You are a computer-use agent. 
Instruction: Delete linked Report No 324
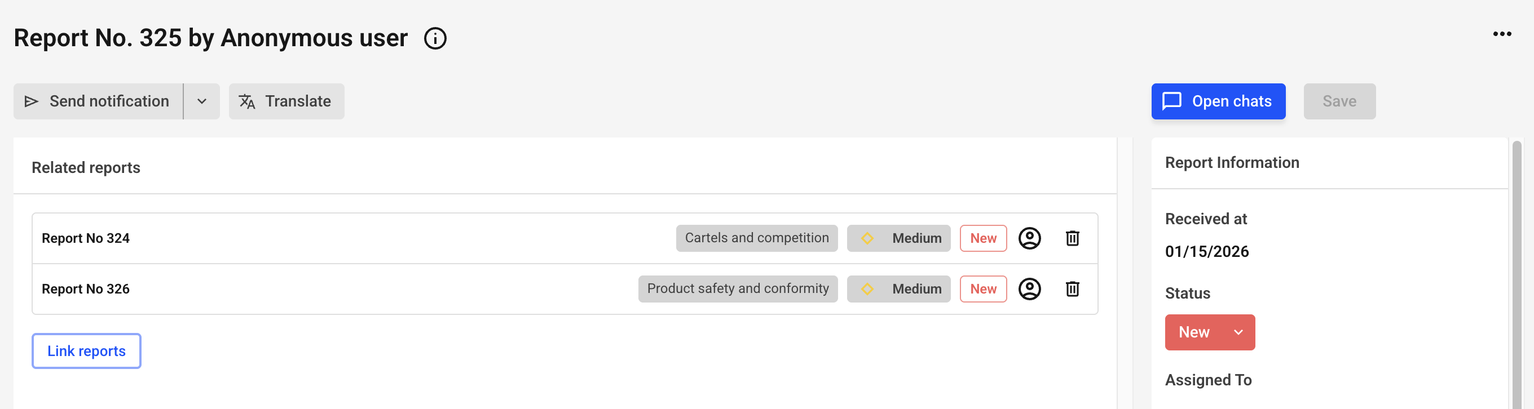click(1072, 238)
